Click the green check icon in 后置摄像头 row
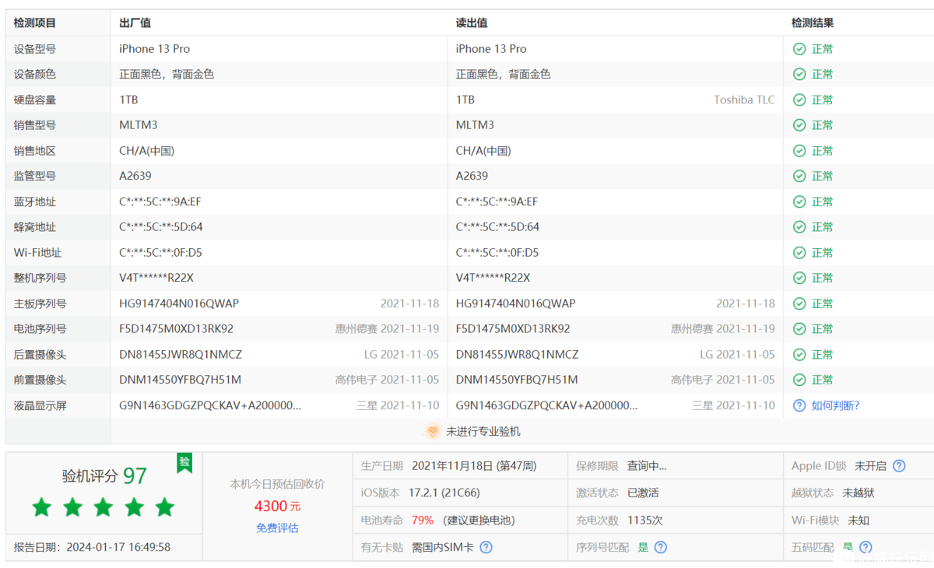The width and height of the screenshot is (934, 568). (799, 355)
